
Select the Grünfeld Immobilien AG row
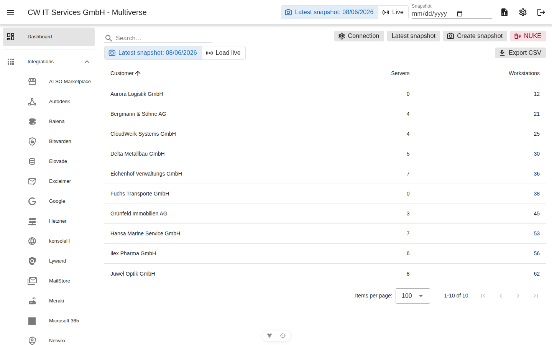pos(325,214)
